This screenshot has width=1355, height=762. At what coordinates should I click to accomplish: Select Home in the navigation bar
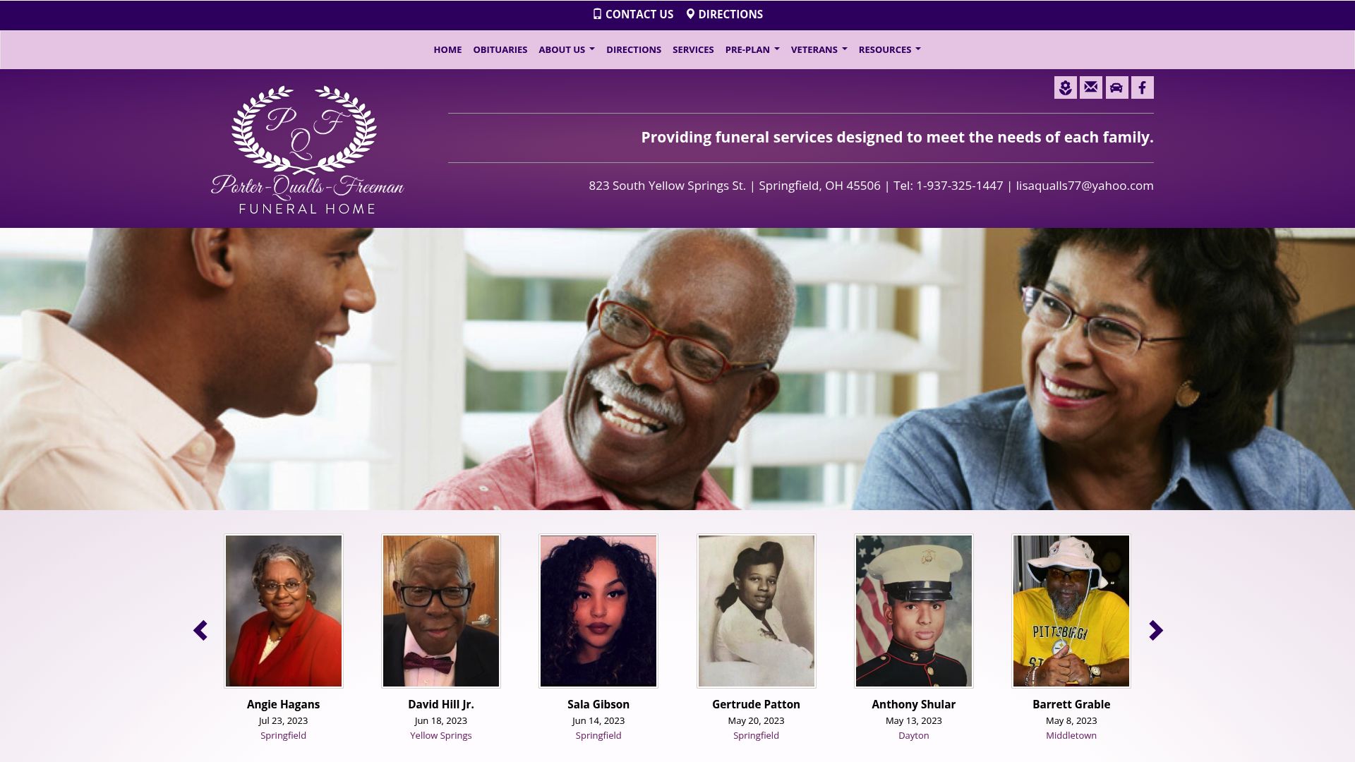(x=447, y=49)
